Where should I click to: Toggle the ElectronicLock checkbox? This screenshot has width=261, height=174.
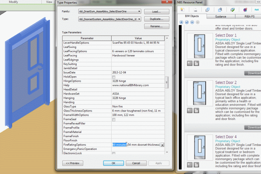(114, 153)
